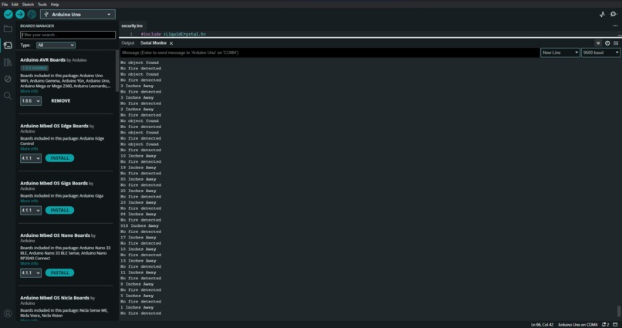The height and width of the screenshot is (328, 622).
Task: Open the Serial Plotter
Action: 602,15
